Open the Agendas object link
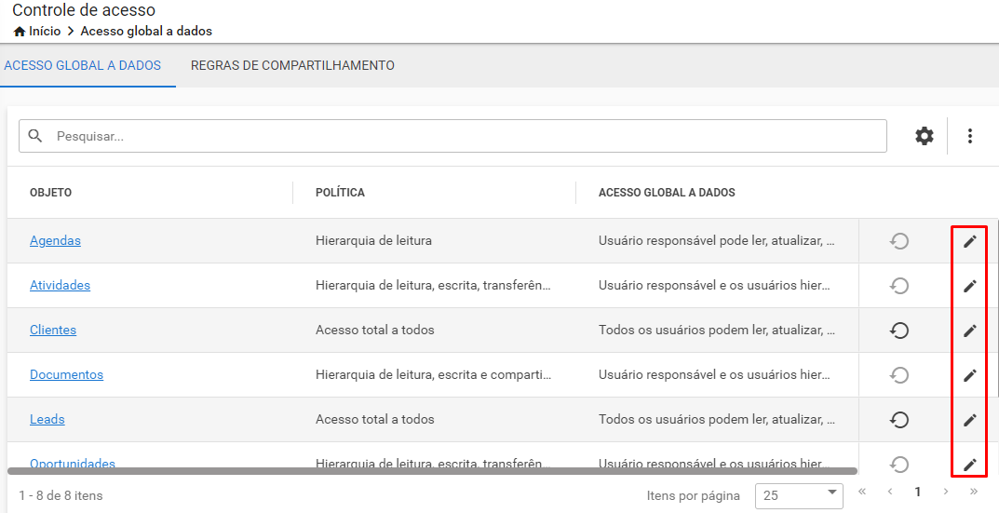The width and height of the screenshot is (999, 513). click(x=56, y=241)
